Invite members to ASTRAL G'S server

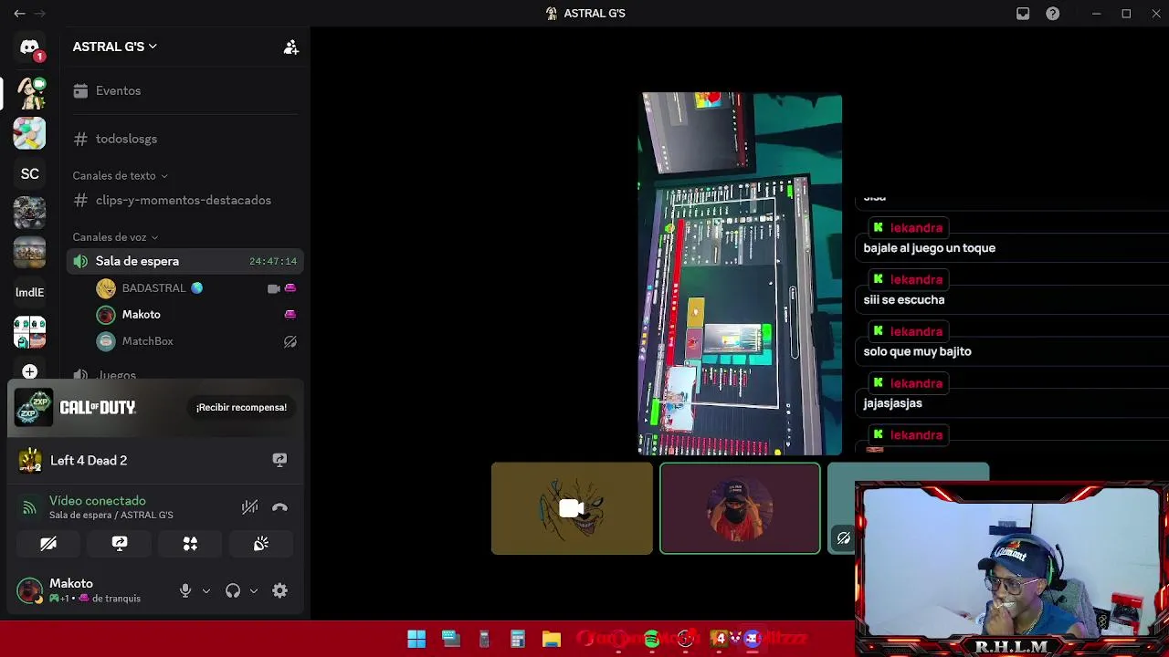tap(290, 47)
